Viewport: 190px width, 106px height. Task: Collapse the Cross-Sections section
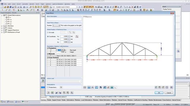[x=48, y=58]
